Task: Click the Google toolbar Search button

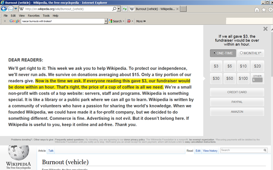Action: (x=115, y=21)
